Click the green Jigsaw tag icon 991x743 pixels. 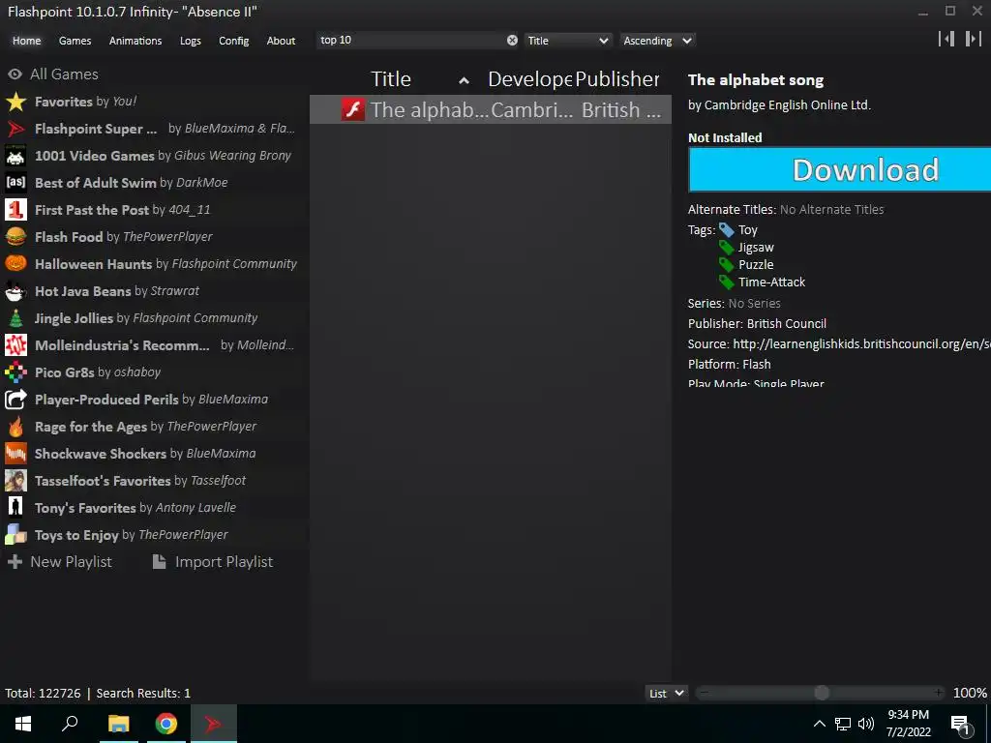coord(726,248)
